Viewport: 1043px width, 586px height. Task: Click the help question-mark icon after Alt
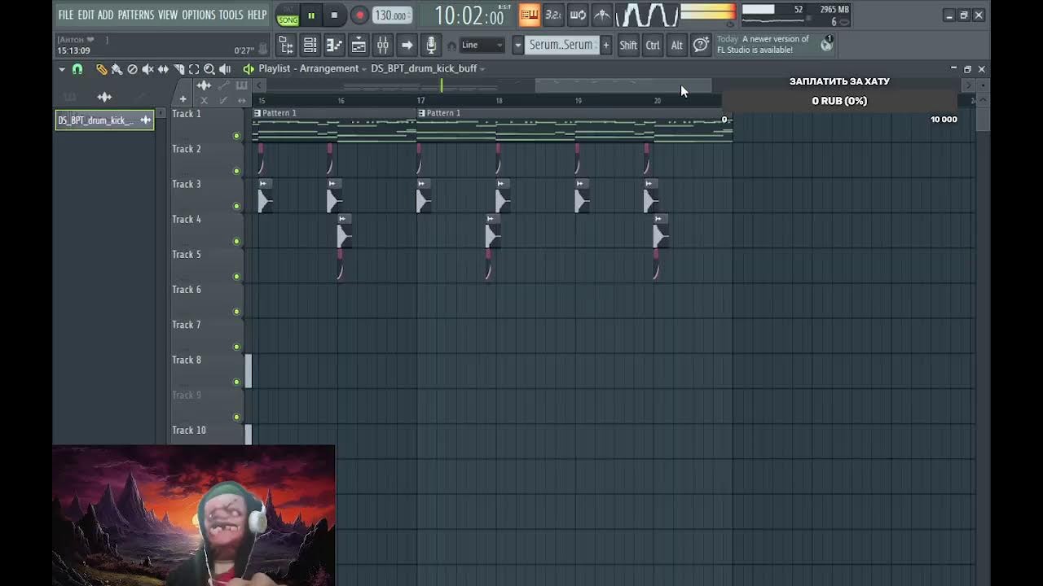[x=701, y=46]
